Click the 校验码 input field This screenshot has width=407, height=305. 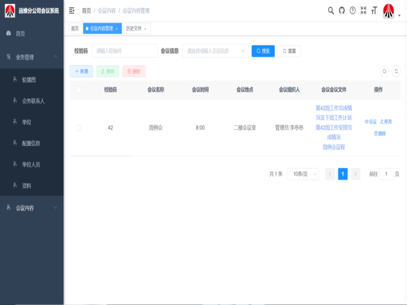(124, 51)
